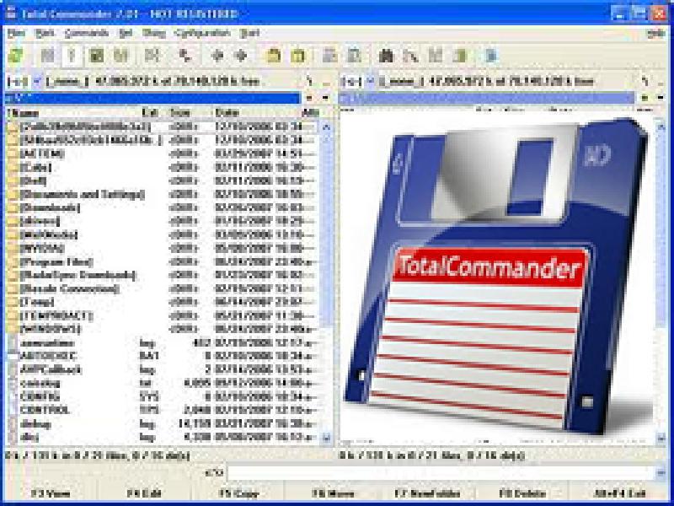Click the right panel path bar
The image size is (674, 506).
click(487, 98)
